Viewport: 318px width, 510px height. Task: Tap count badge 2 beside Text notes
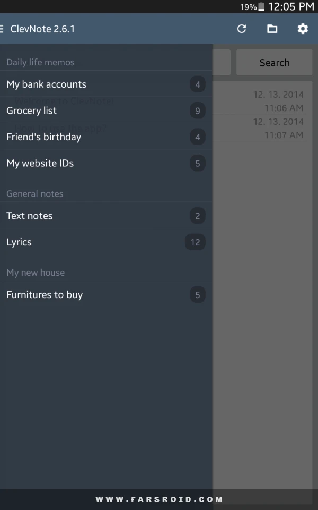point(198,216)
